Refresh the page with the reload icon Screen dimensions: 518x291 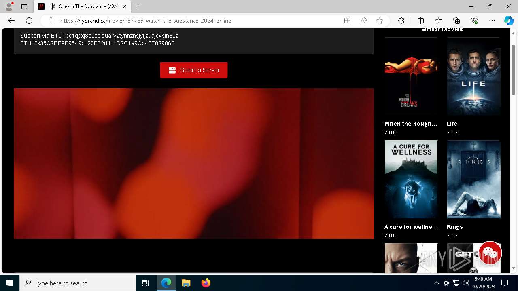29,21
